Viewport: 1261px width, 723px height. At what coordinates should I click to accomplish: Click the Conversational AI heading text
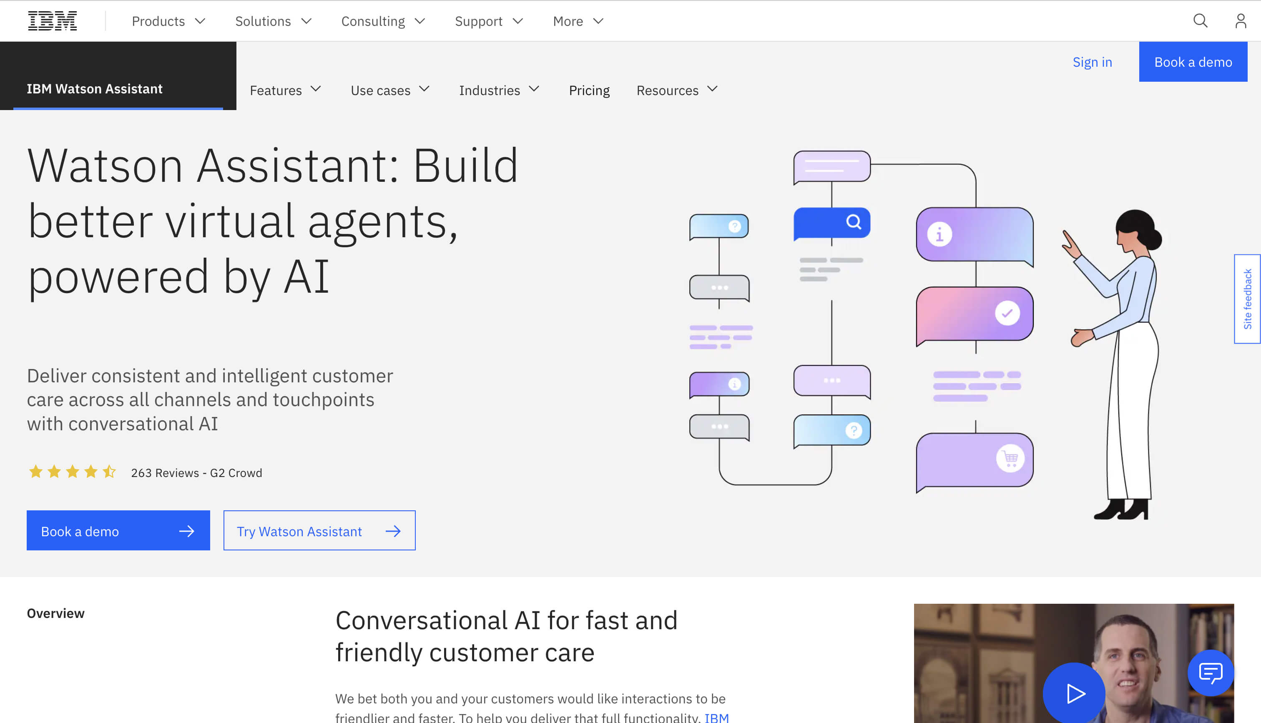point(506,636)
